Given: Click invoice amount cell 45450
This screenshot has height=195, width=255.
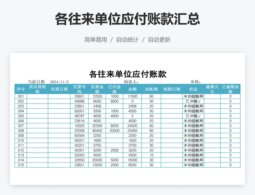Looking at the screenshot, I should point(97,131).
